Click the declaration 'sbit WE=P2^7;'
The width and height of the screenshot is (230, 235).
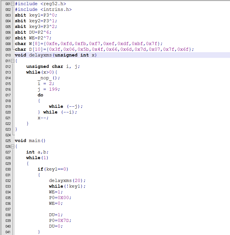pyautogui.click(x=33, y=38)
